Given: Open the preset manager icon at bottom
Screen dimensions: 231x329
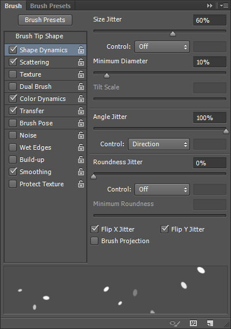Looking at the screenshot, I should pyautogui.click(x=193, y=323).
